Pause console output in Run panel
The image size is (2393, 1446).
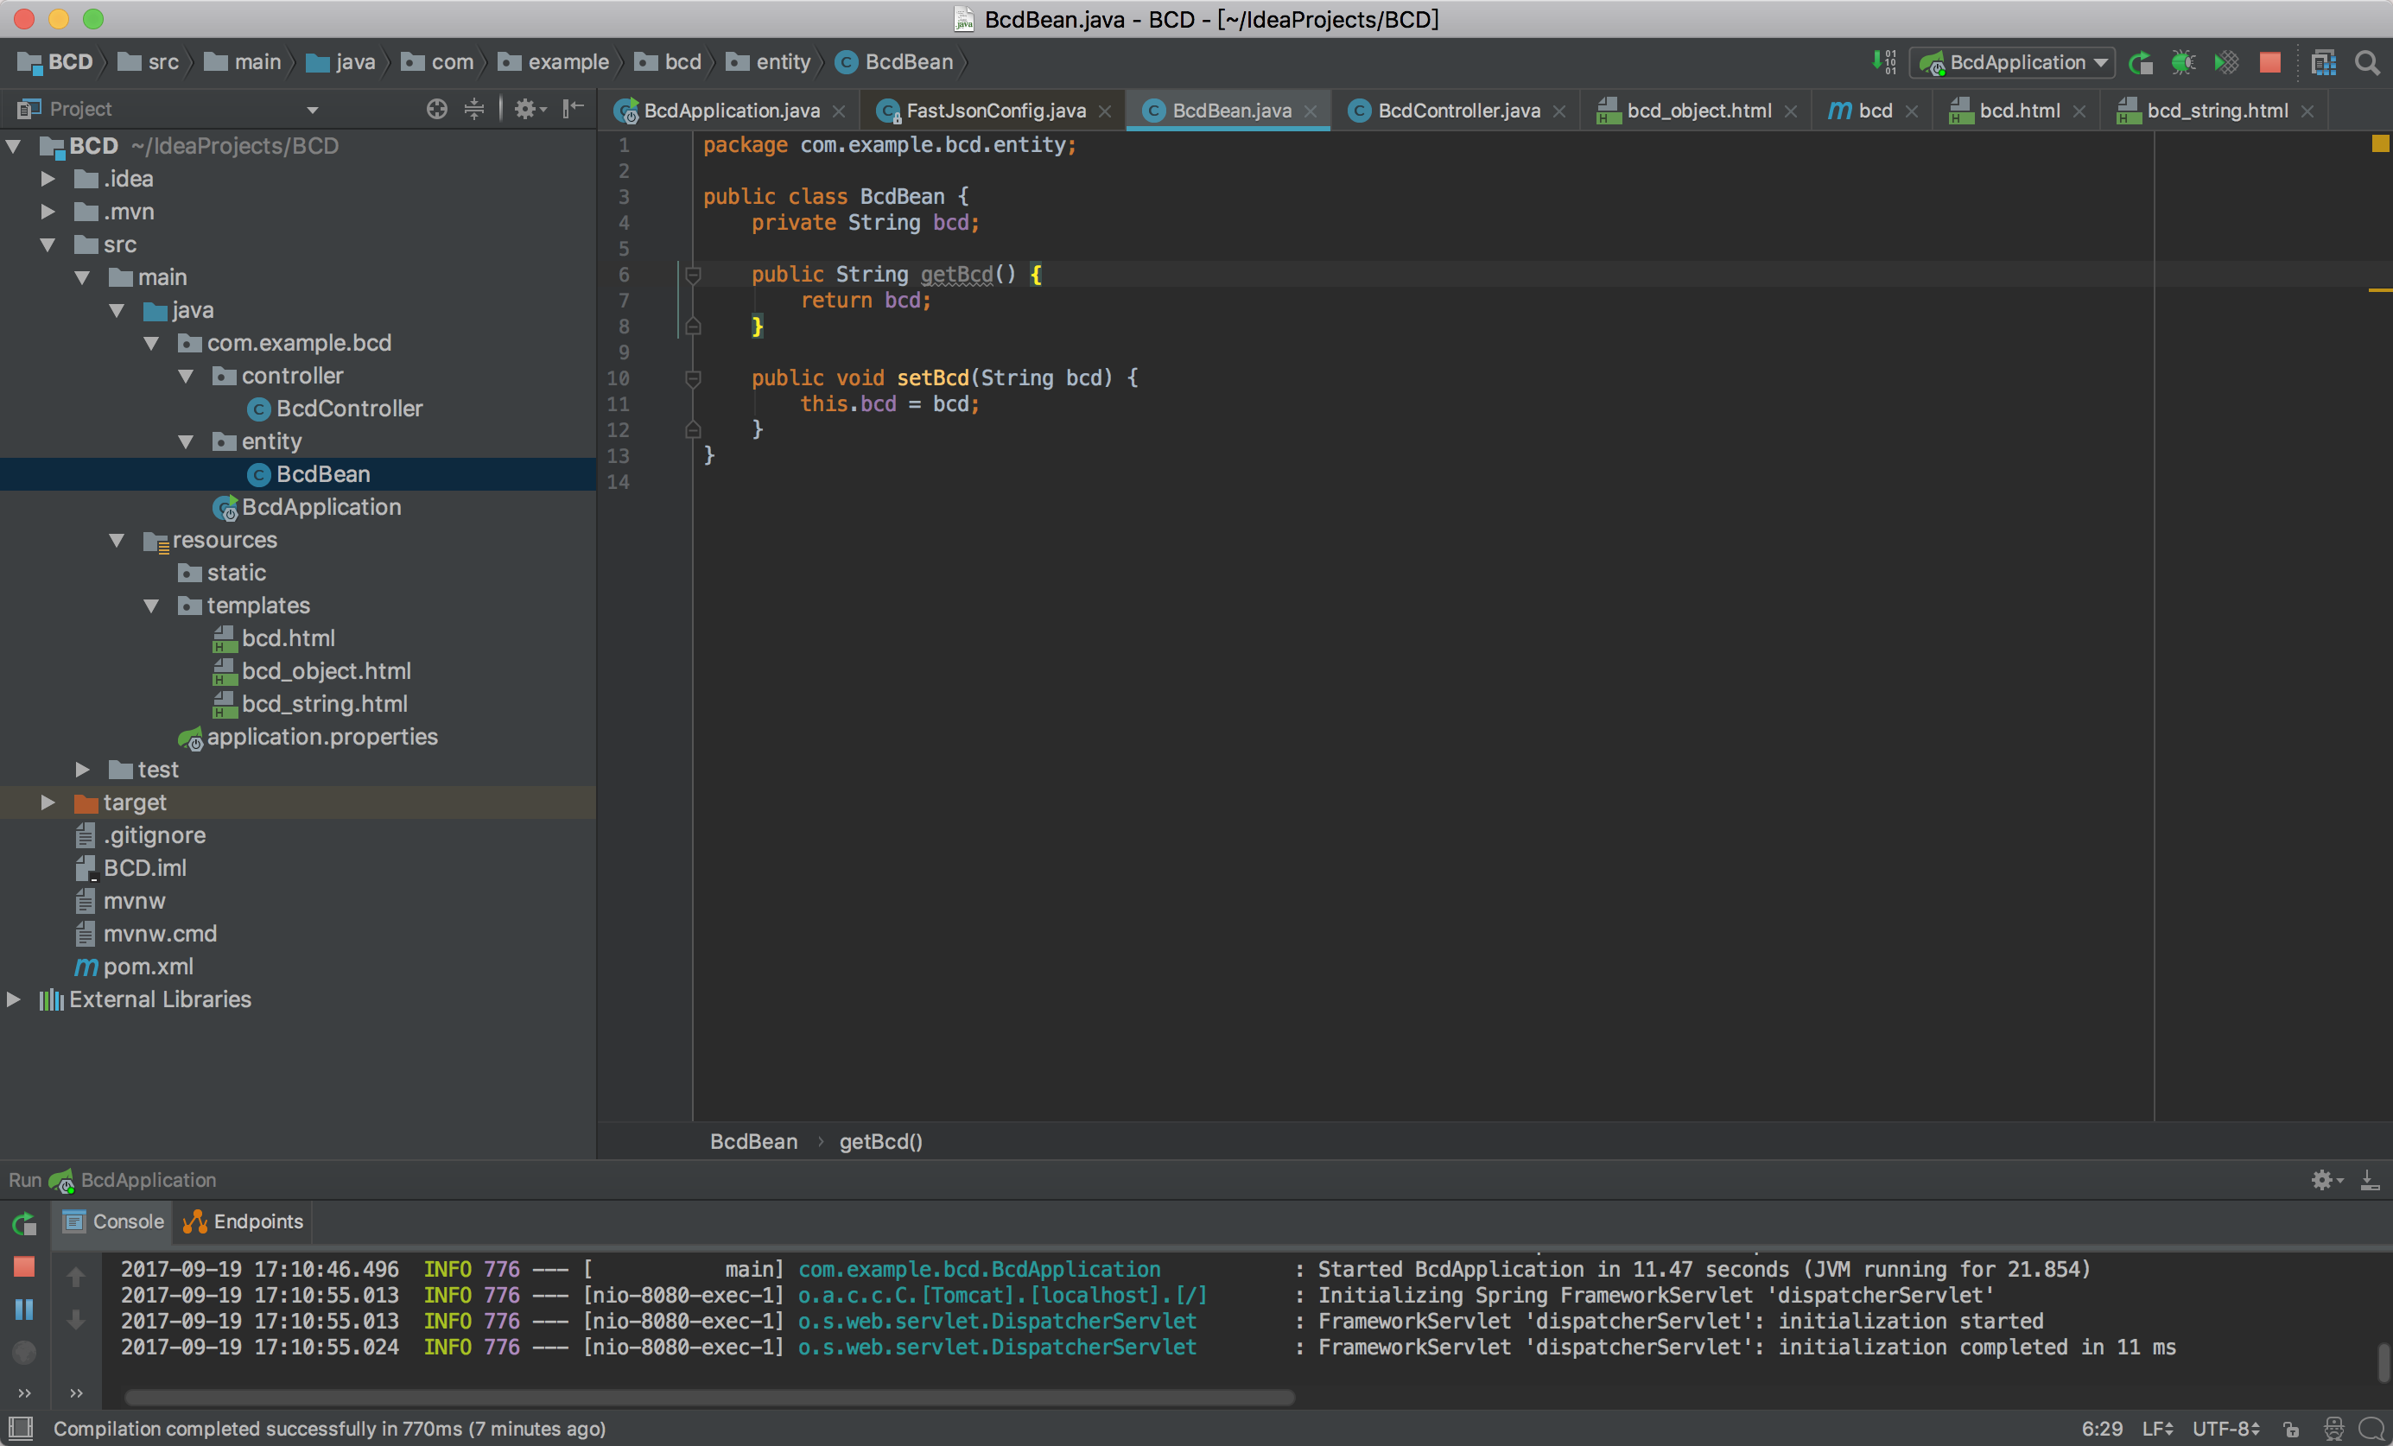coord(24,1309)
